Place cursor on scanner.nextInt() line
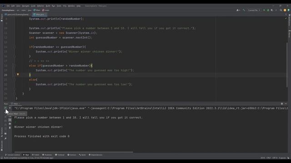291x163 pixels. point(60,38)
